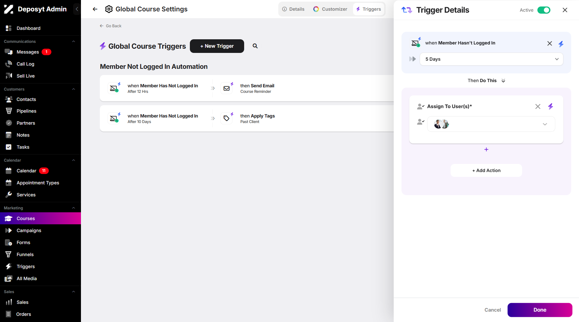
Task: Open the Apply Tags Past Client trigger row
Action: click(x=247, y=118)
